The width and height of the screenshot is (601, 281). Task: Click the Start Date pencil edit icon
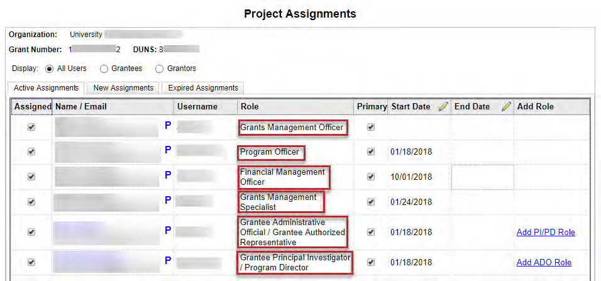click(443, 107)
